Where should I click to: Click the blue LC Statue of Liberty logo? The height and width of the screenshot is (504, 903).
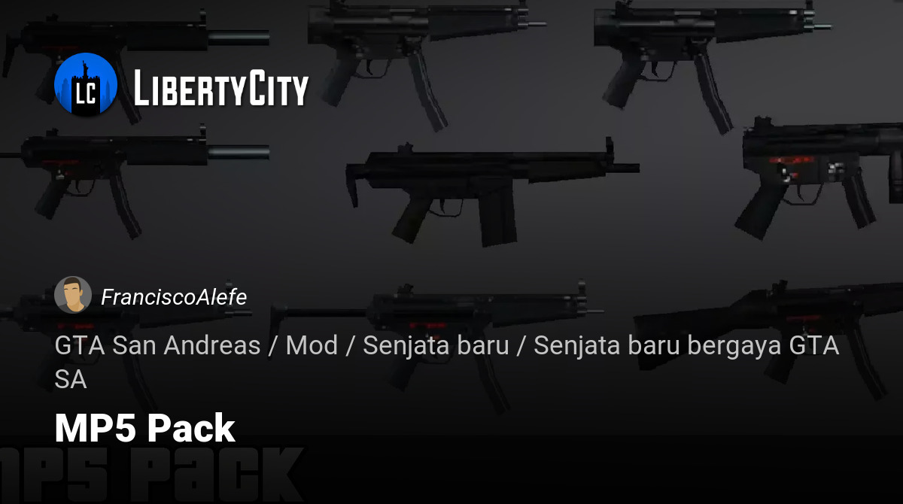pos(86,84)
